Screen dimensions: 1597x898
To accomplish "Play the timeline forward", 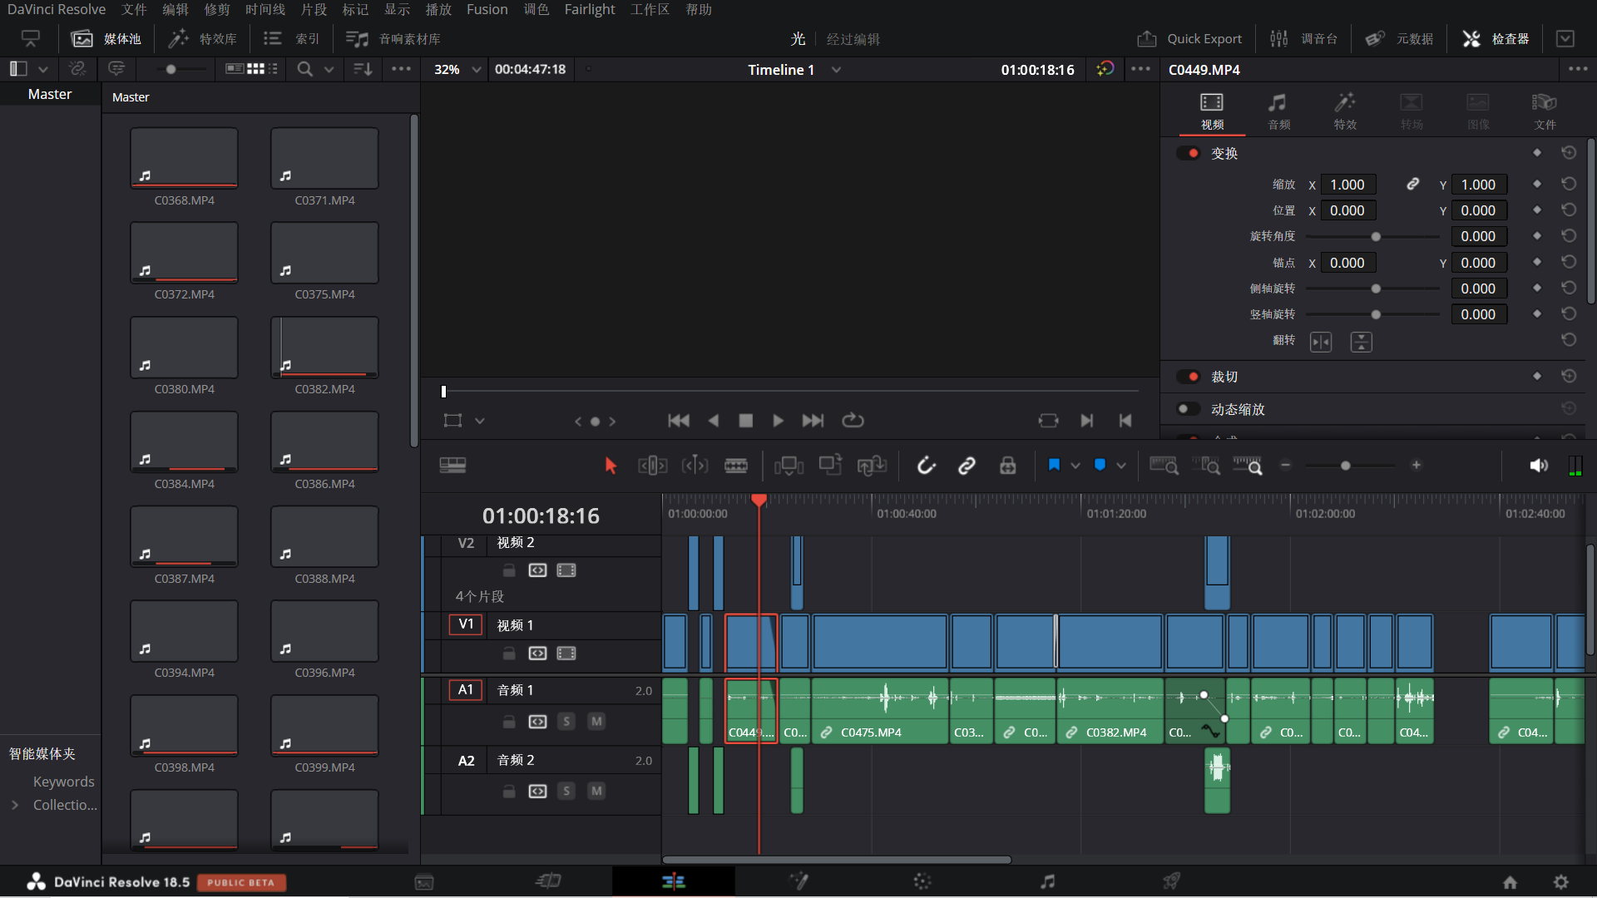I will point(778,421).
